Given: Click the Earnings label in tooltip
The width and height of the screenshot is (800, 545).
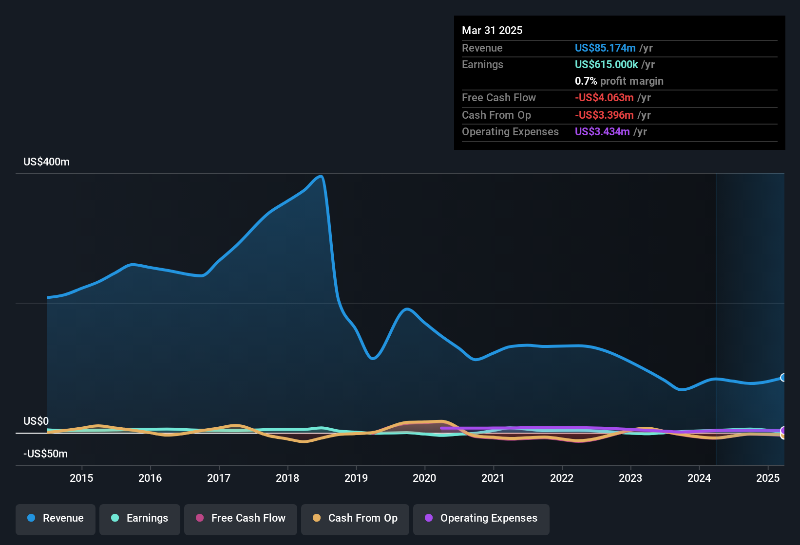Looking at the screenshot, I should 482,64.
